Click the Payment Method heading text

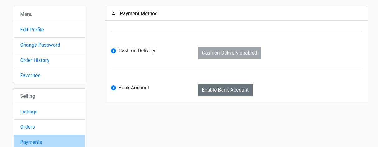139,14
